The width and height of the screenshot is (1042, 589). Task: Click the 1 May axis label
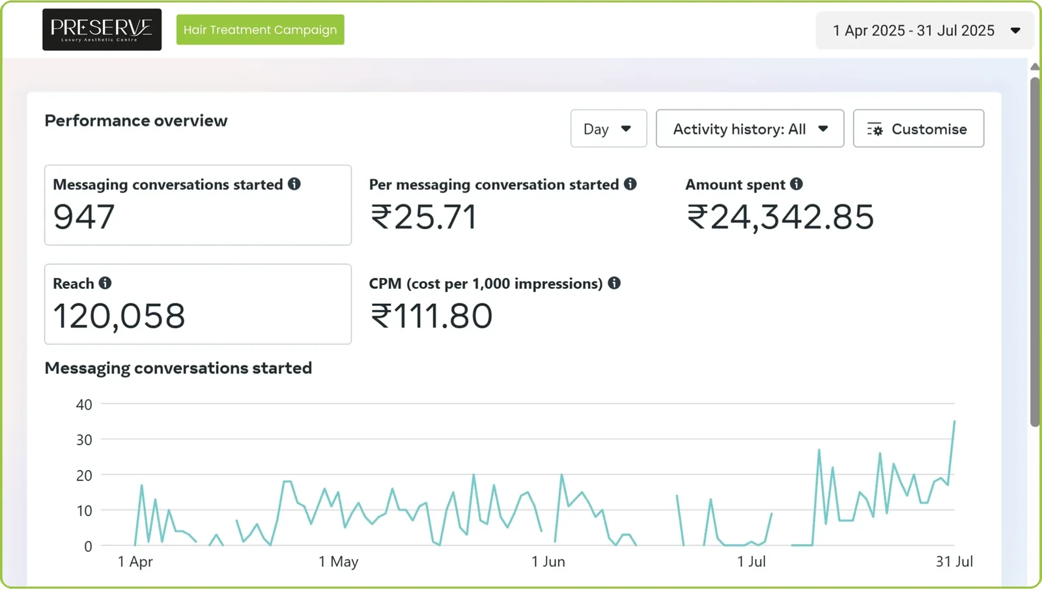pos(339,562)
